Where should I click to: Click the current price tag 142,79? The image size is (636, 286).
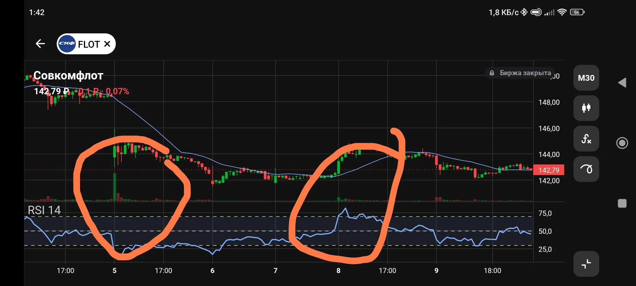click(549, 170)
